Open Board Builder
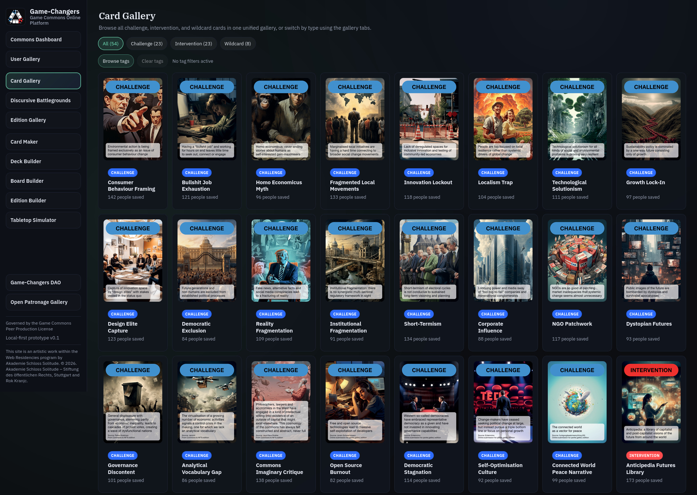 (x=43, y=181)
